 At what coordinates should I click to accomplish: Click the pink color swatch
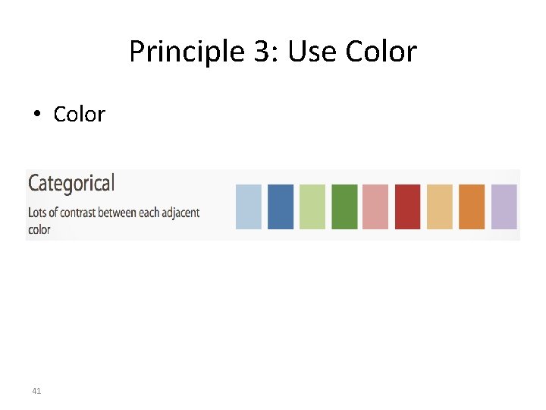click(x=375, y=207)
